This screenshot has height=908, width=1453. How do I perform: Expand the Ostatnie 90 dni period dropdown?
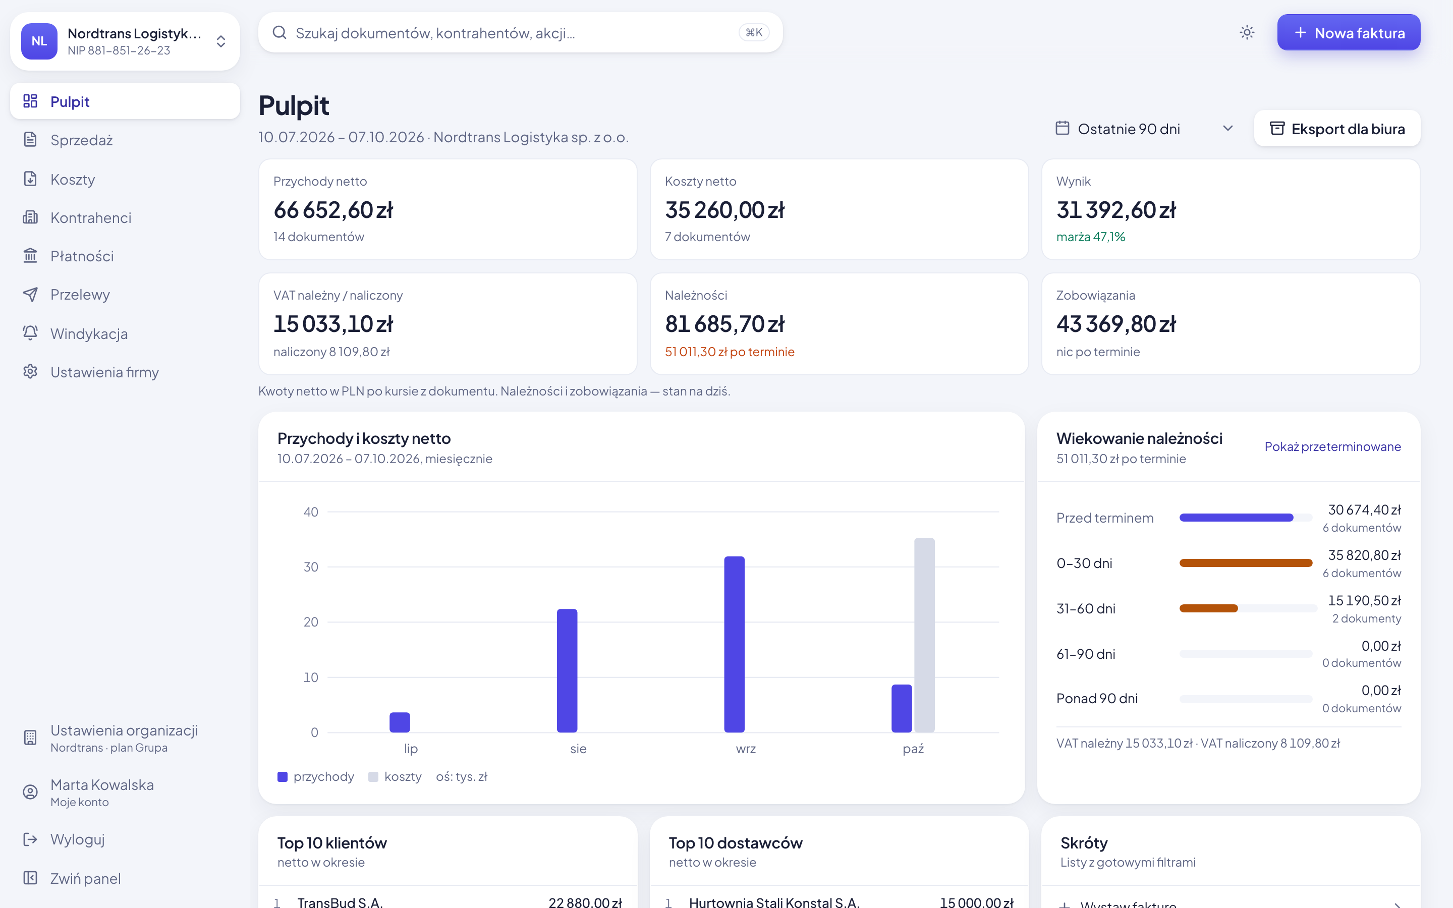click(x=1146, y=129)
